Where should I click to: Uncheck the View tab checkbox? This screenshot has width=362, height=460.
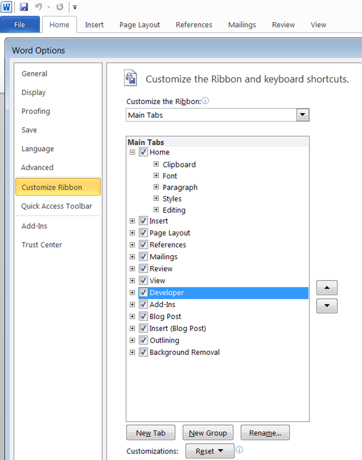(143, 280)
